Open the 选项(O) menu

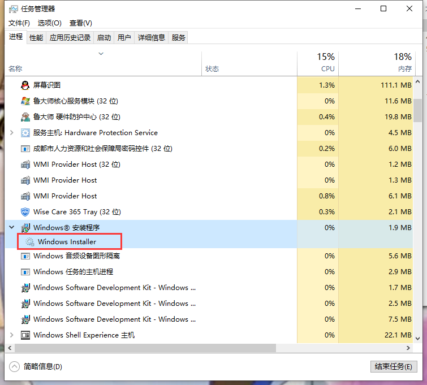[x=49, y=23]
